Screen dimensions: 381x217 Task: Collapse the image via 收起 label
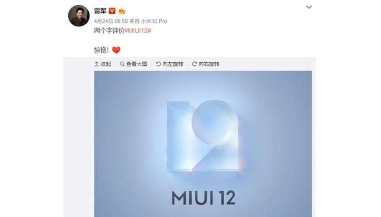(x=106, y=64)
